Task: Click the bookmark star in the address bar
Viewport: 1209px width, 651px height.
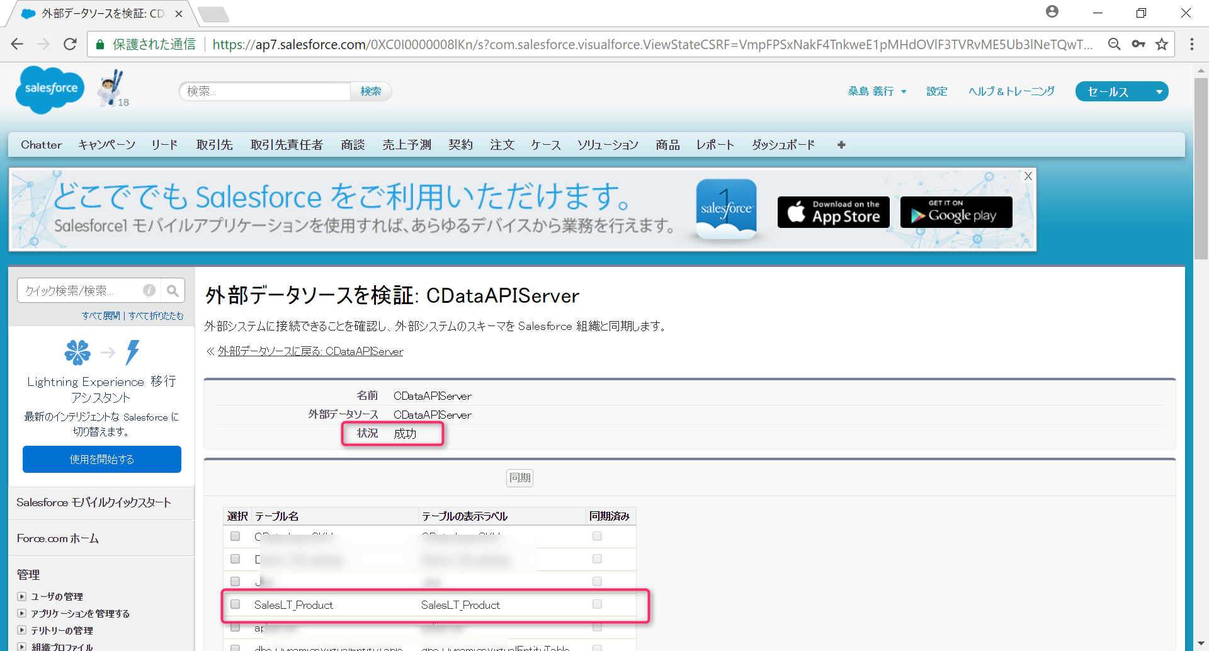Action: coord(1162,44)
